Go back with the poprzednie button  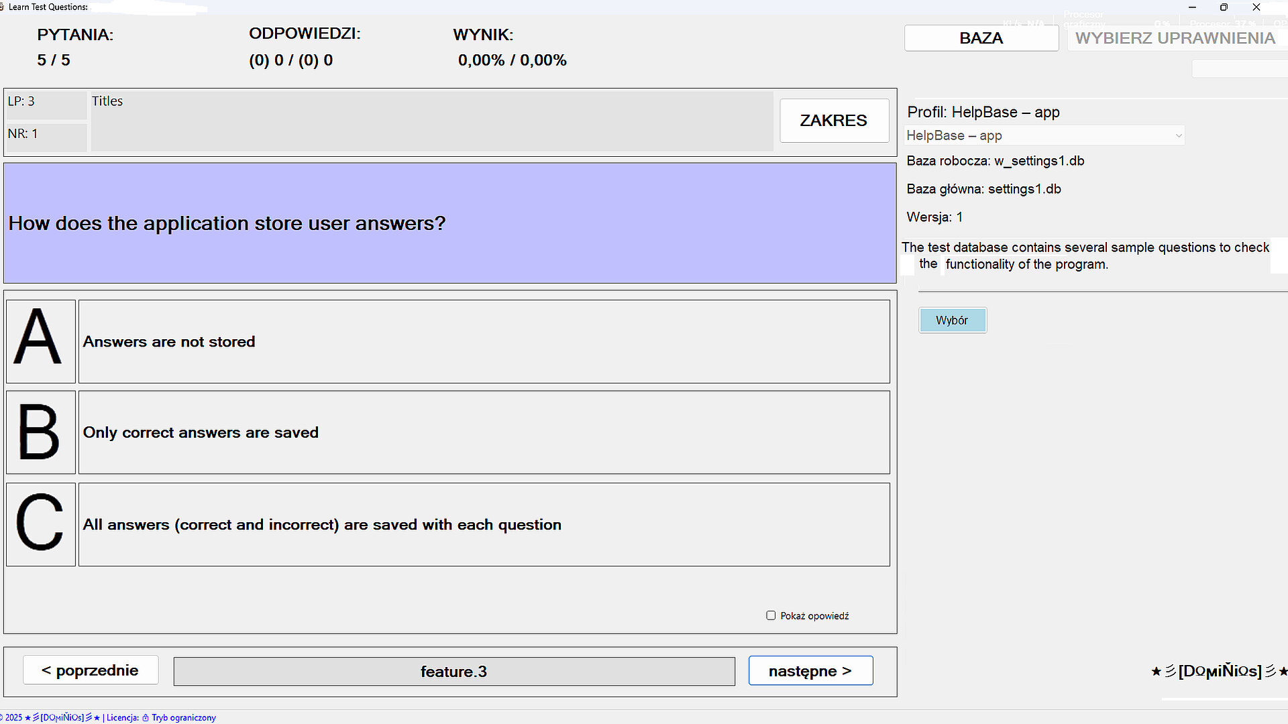click(x=91, y=670)
